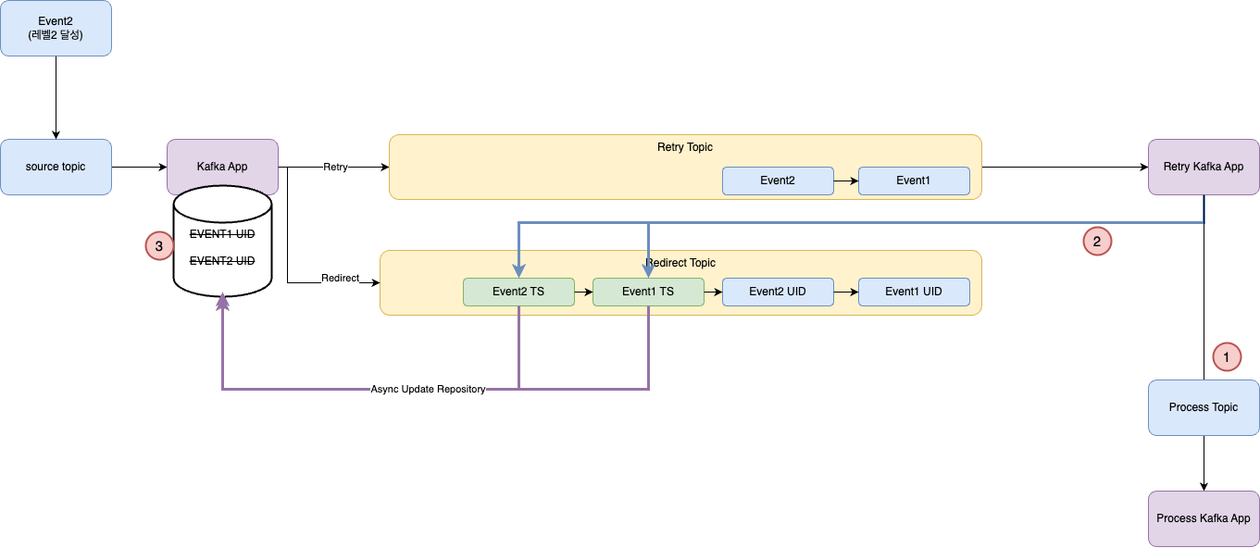Click the purple Kafka App node beside source topic
1260x548 pixels.
pos(222,167)
